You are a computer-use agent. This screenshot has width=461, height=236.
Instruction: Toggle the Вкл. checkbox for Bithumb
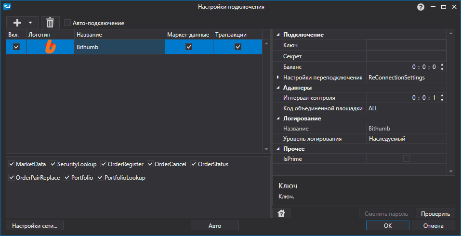point(16,47)
